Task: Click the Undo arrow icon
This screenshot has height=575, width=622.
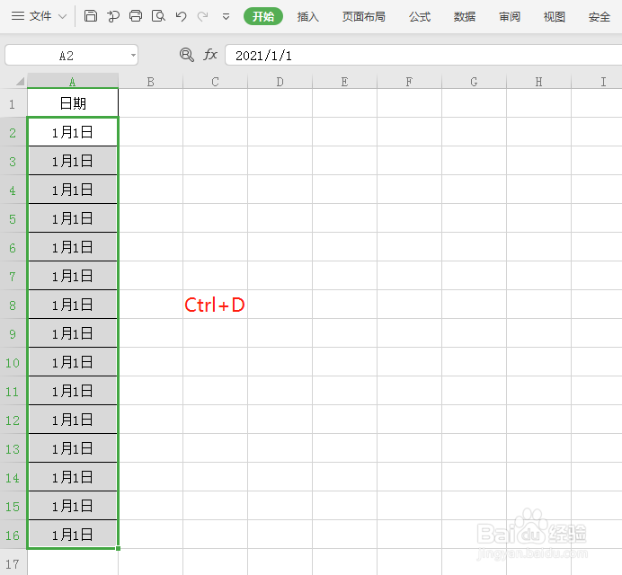Action: click(181, 16)
